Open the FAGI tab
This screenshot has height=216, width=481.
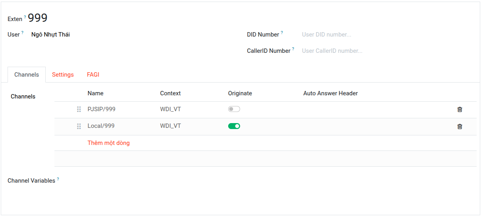click(x=93, y=75)
